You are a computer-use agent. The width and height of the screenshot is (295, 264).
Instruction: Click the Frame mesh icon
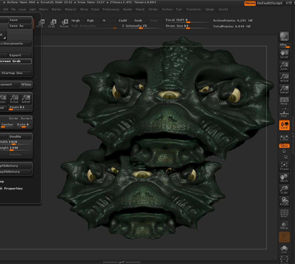click(x=284, y=166)
